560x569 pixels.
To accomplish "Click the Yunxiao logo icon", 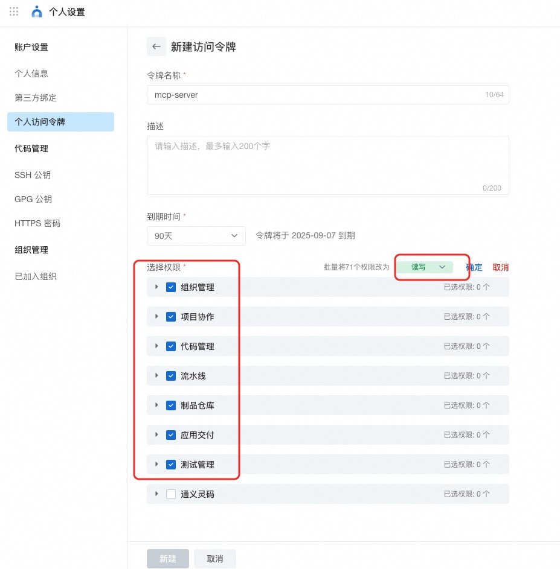I will (37, 11).
